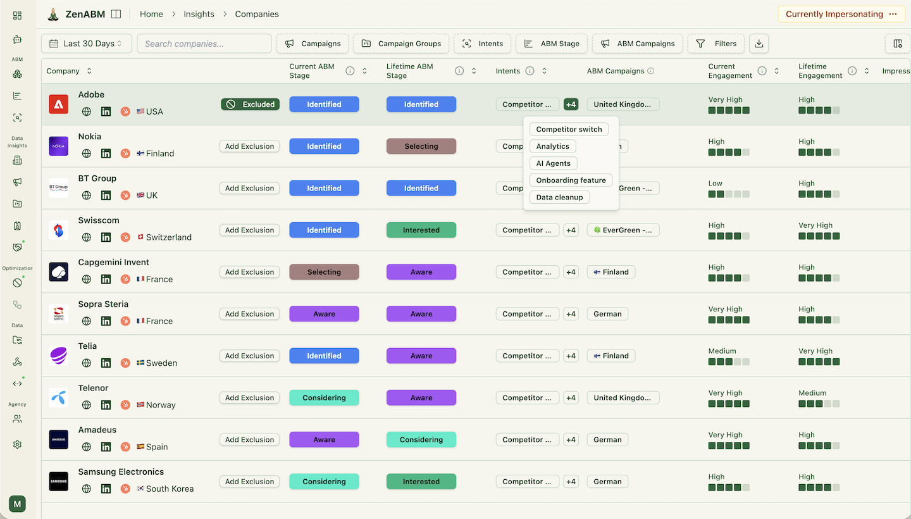This screenshot has height=519, width=911.
Task: Select Analytics from the intents popup
Action: (552, 146)
